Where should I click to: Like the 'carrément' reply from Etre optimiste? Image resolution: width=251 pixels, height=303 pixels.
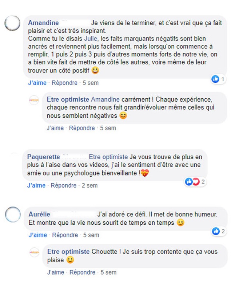click(55, 128)
